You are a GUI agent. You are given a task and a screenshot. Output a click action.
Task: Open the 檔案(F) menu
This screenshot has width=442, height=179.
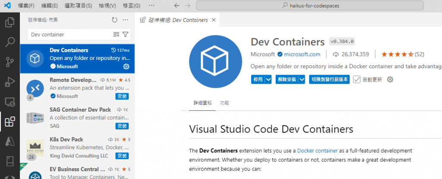(27, 6)
